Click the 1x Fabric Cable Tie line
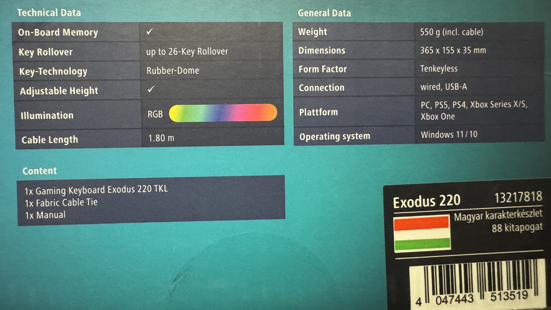 [61, 203]
